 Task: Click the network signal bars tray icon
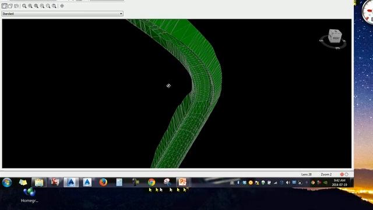tap(276, 183)
